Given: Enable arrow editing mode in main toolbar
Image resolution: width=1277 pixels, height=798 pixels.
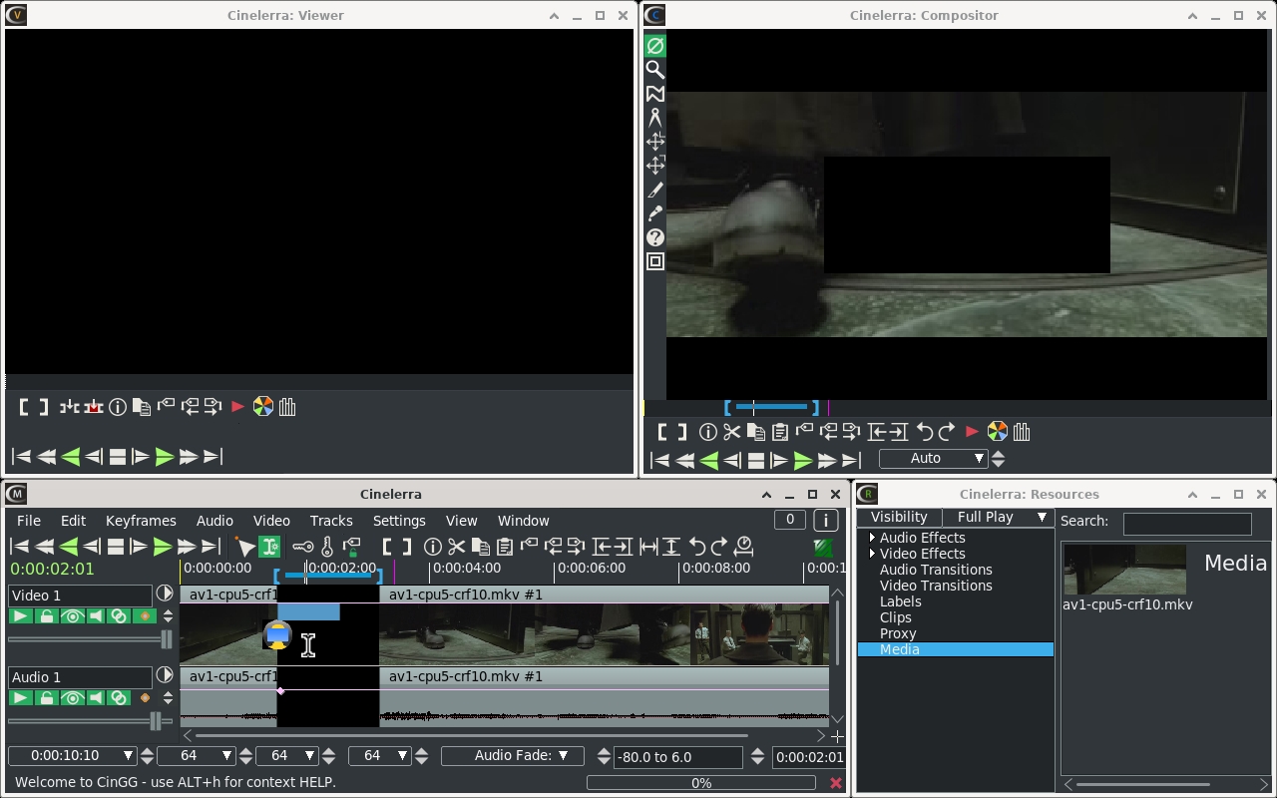Looking at the screenshot, I should point(245,547).
